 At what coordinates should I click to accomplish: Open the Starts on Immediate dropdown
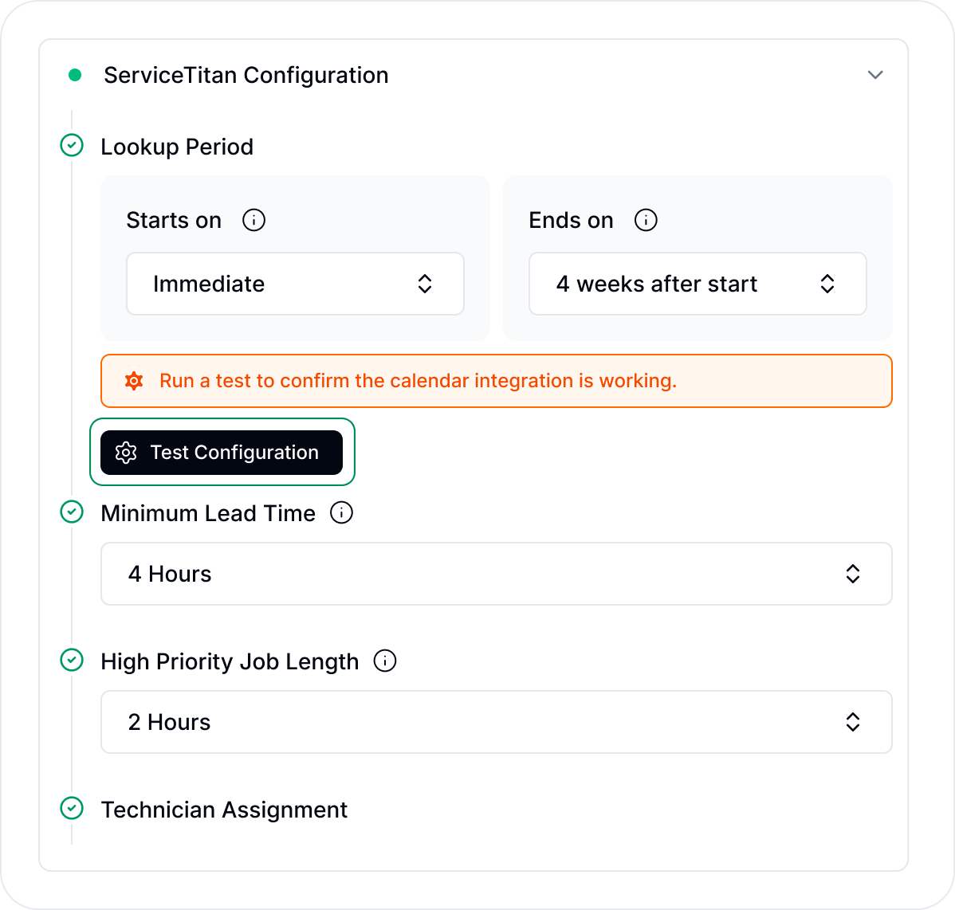[296, 284]
